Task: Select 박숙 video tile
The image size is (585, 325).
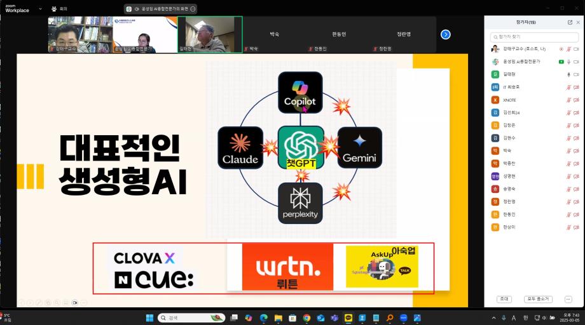Action: click(275, 34)
